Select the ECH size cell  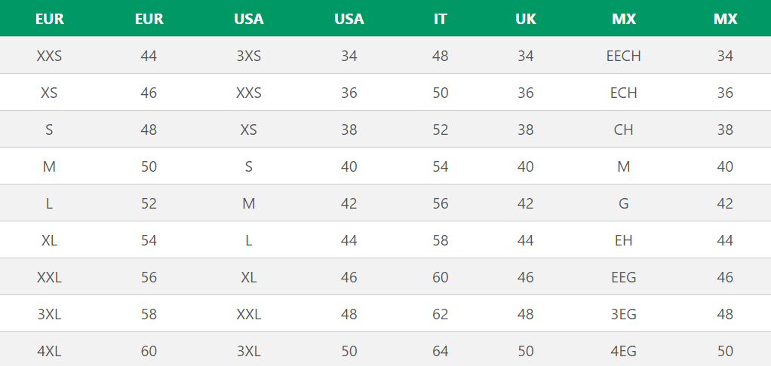click(623, 93)
